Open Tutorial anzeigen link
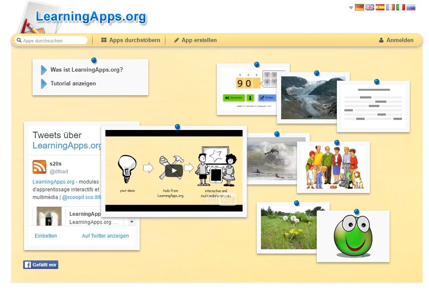This screenshot has height=290, width=429. click(73, 84)
